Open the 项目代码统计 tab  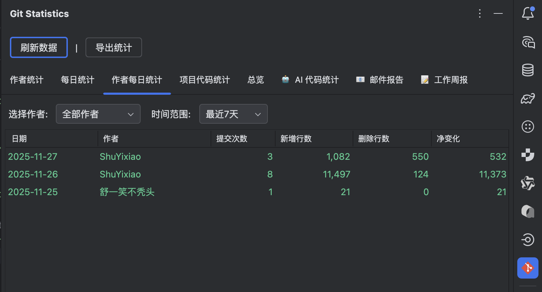(205, 80)
